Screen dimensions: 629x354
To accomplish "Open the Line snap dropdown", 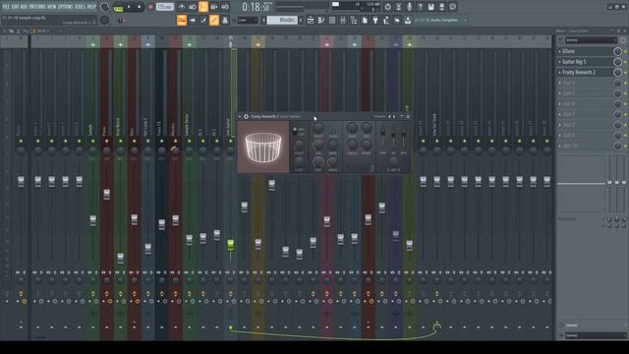I will pyautogui.click(x=248, y=20).
